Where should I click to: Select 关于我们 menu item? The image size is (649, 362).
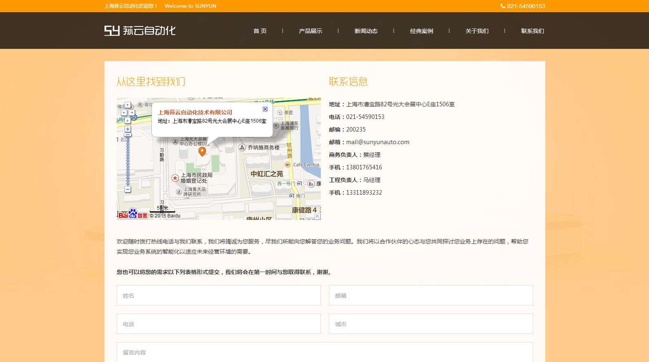click(477, 31)
